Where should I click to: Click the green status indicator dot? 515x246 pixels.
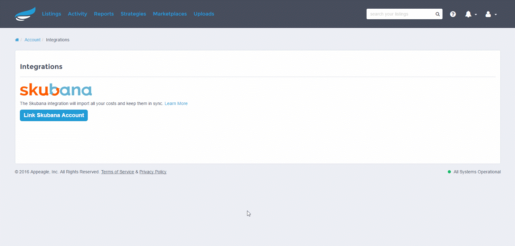(449, 172)
